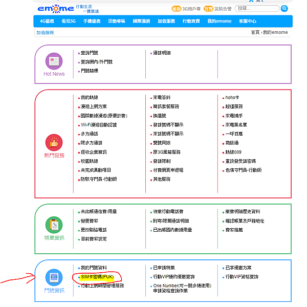Image resolution: width=307 pixels, height=307 pixels.
Task: Open the 我的熱線 link
Action: tap(89, 97)
